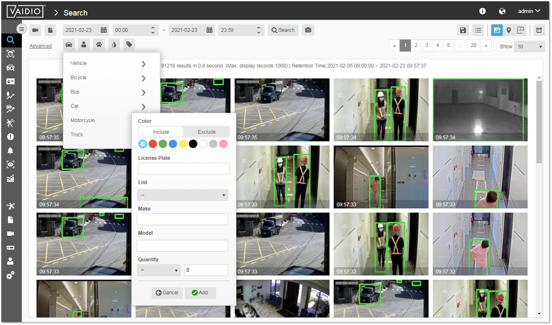Click the save floppy disk icon

tap(463, 30)
